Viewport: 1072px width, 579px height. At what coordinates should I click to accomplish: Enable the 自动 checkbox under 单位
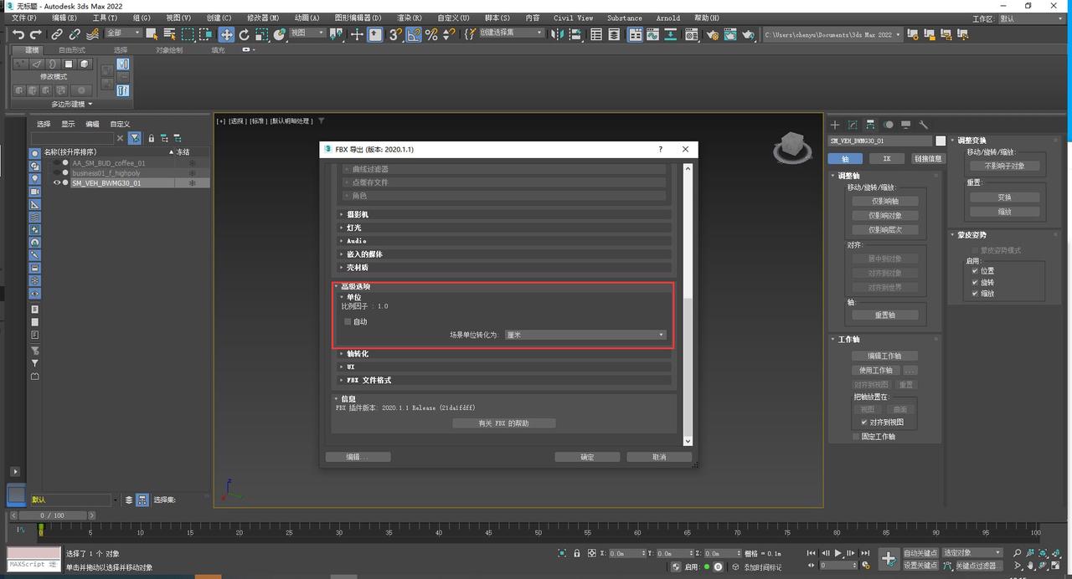[348, 321]
